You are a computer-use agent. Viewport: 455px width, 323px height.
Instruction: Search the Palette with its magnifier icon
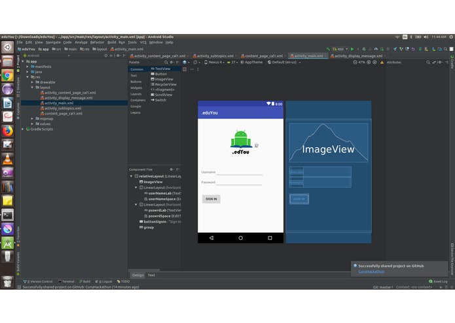pyautogui.click(x=166, y=62)
